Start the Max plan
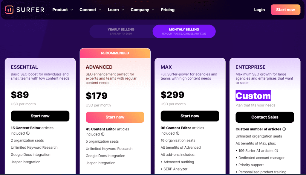 [190, 116]
